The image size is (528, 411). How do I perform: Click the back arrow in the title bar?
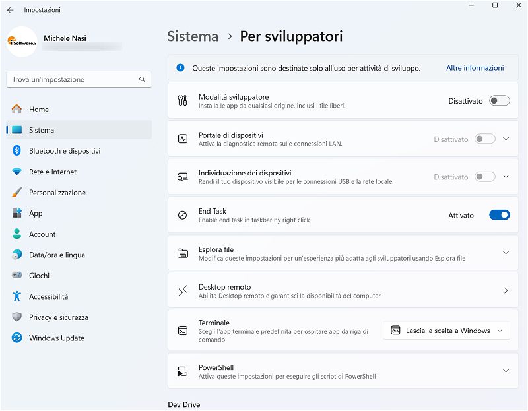point(10,10)
